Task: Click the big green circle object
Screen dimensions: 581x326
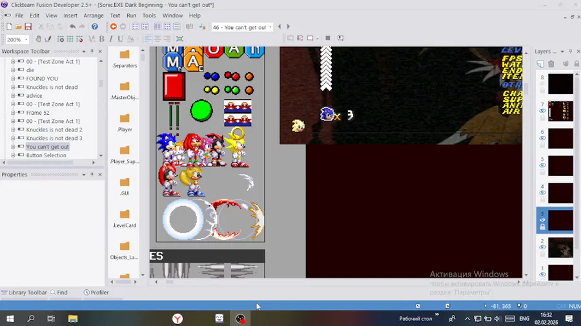Action: click(201, 111)
